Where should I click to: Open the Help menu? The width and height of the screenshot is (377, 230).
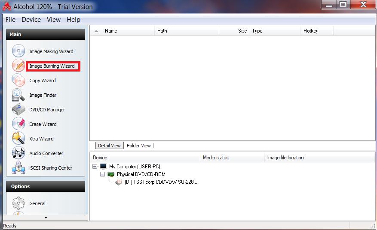74,20
